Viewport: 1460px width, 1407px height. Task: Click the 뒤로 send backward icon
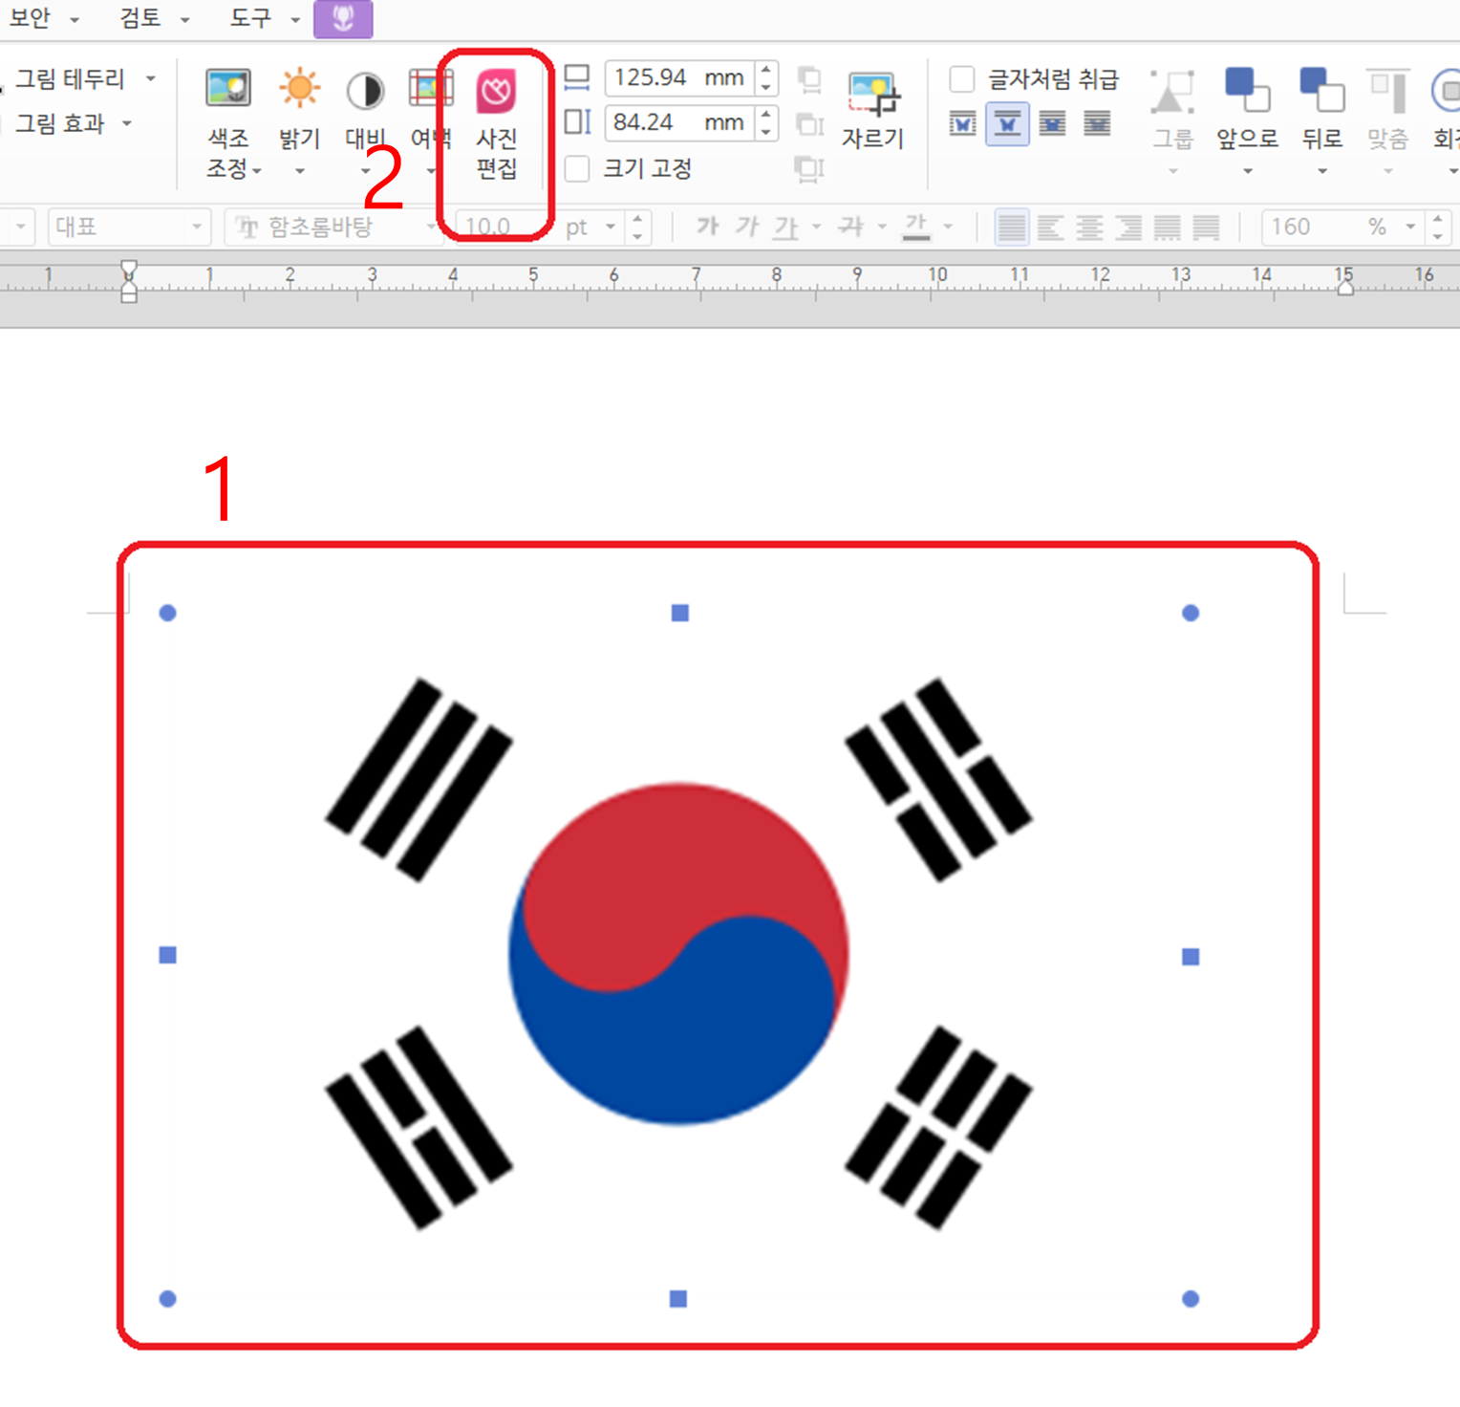[x=1321, y=90]
